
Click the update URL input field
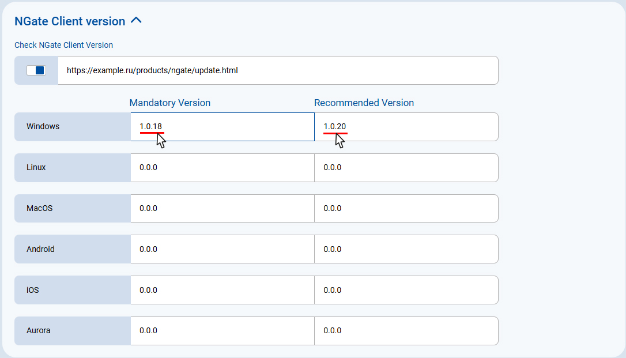[278, 70]
